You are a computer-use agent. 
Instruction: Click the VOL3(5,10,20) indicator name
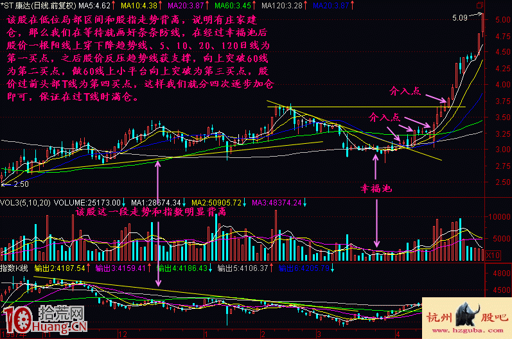(x=25, y=203)
